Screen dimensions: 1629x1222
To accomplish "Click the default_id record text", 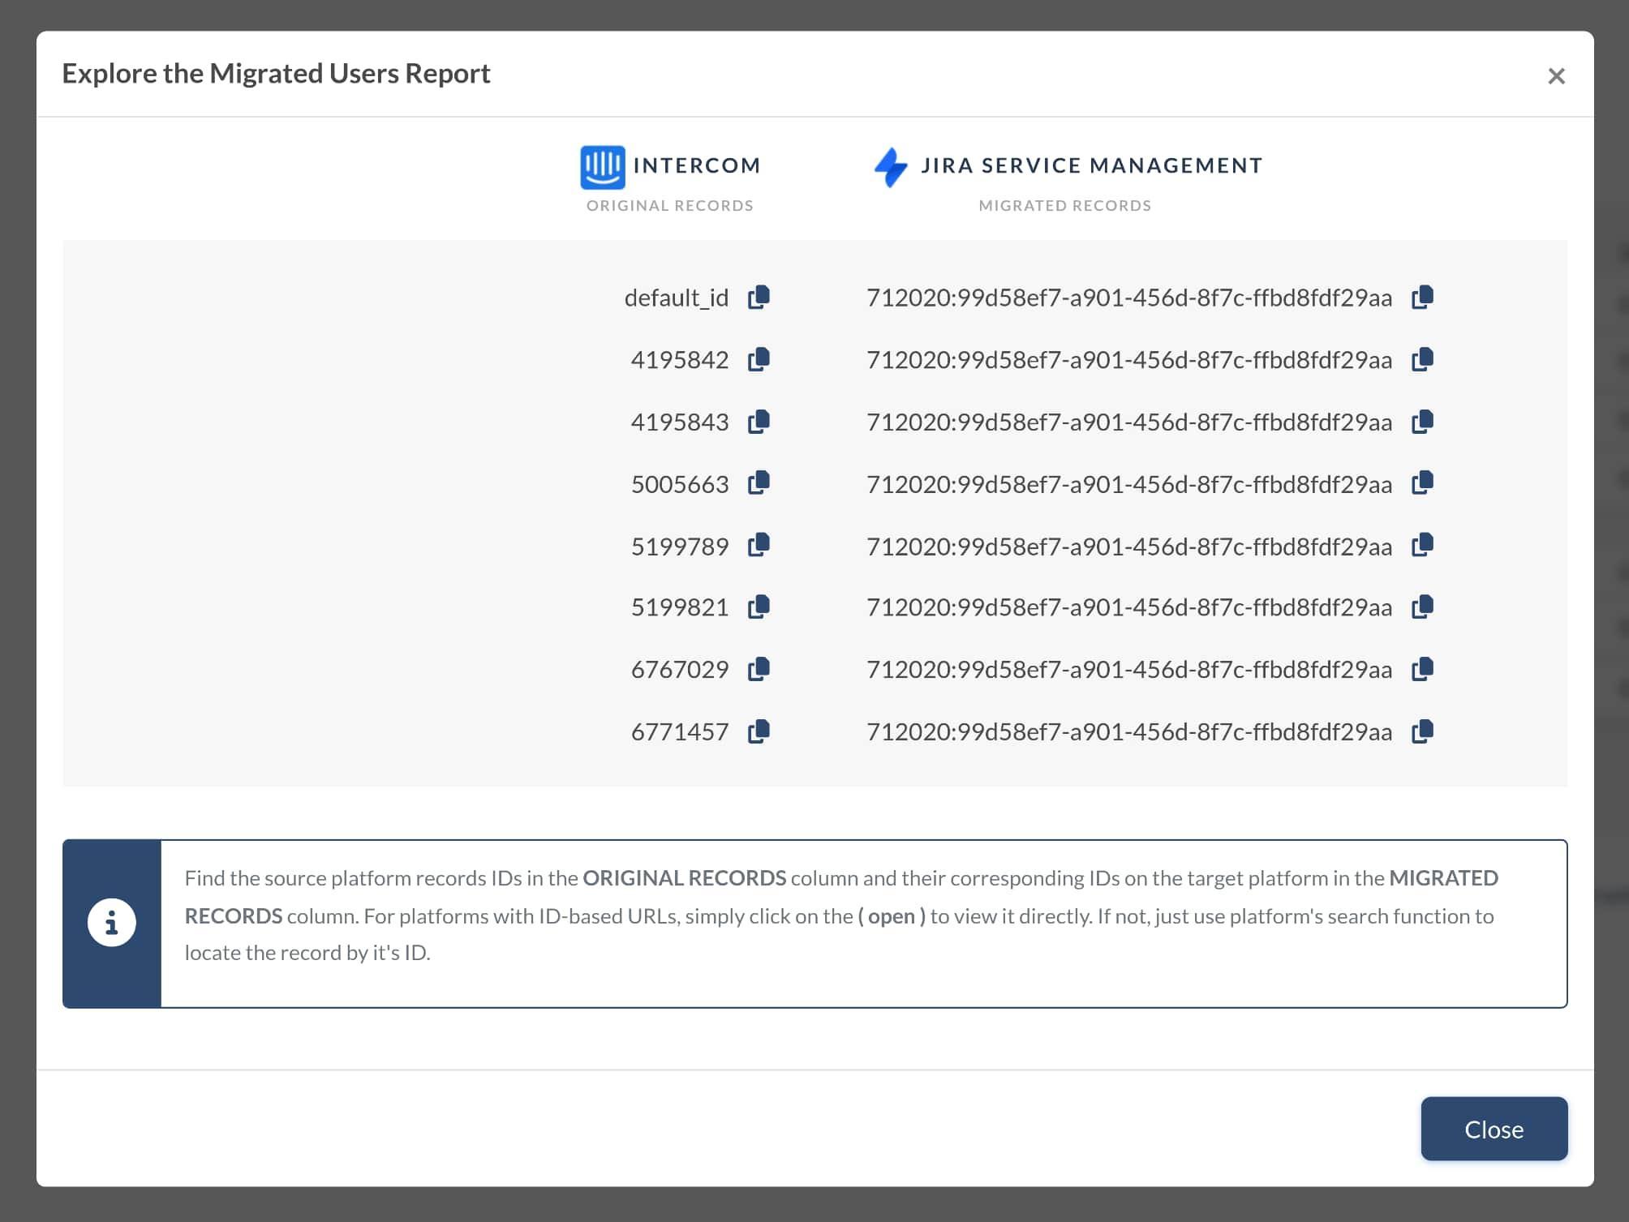I will [676, 298].
